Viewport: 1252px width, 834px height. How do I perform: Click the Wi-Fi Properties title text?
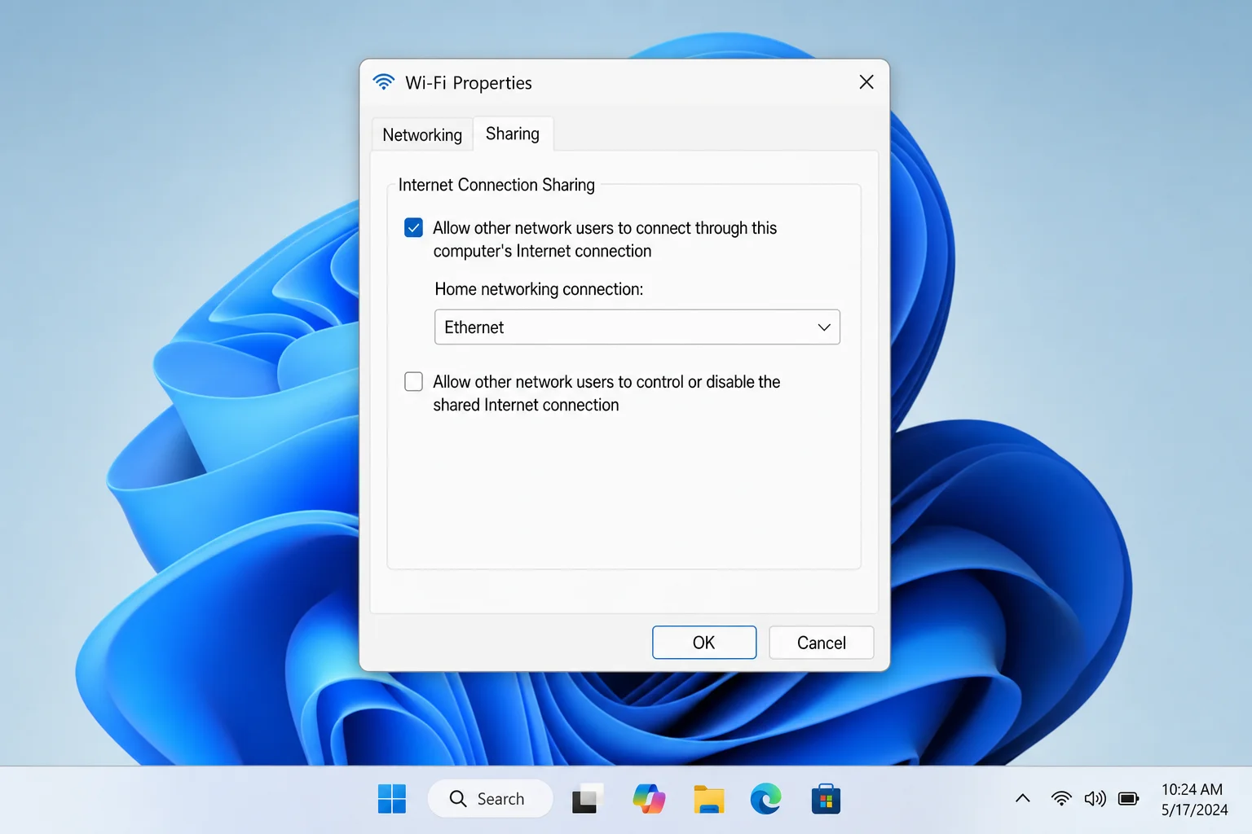click(x=469, y=83)
